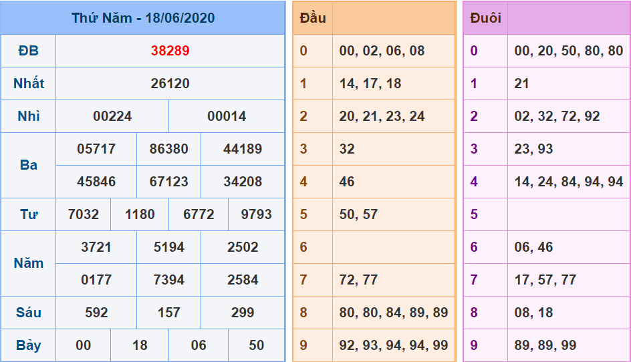This screenshot has width=631, height=362.
Task: Select the Đầu column header
Action: tap(313, 18)
